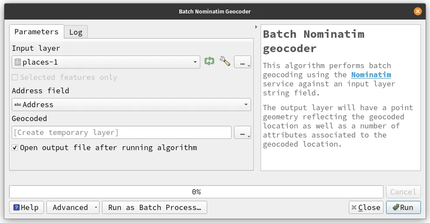
Task: Run the geocoder algorithm
Action: click(404, 207)
